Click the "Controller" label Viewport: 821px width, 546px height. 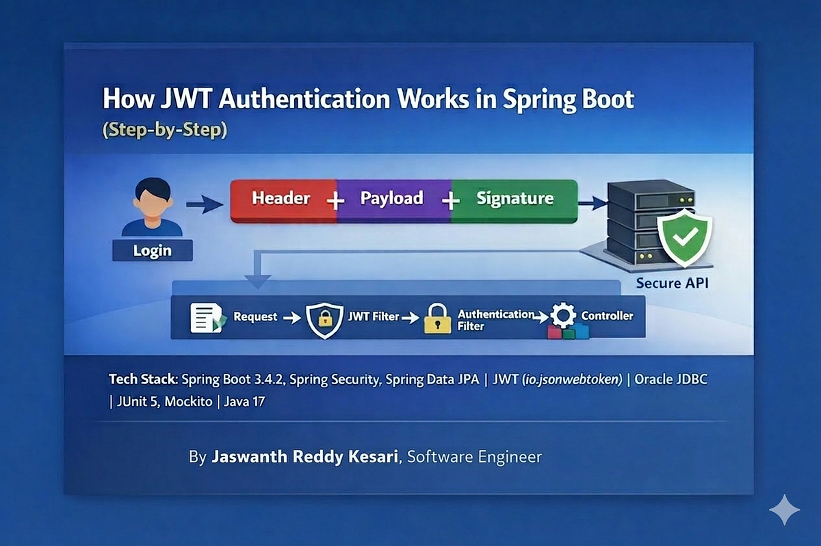click(x=607, y=316)
